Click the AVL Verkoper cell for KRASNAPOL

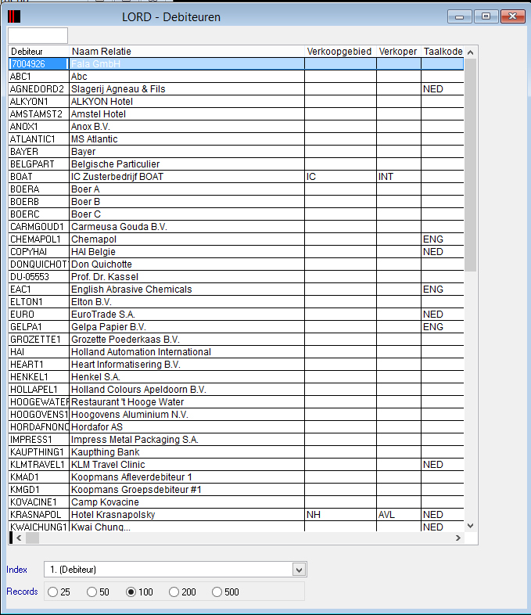pyautogui.click(x=399, y=515)
